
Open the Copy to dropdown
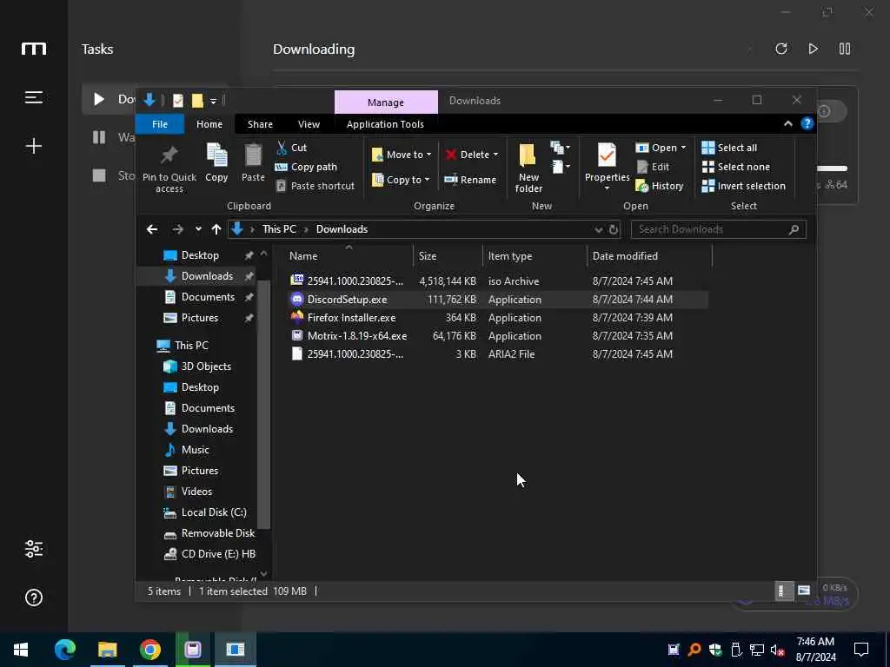tap(401, 180)
